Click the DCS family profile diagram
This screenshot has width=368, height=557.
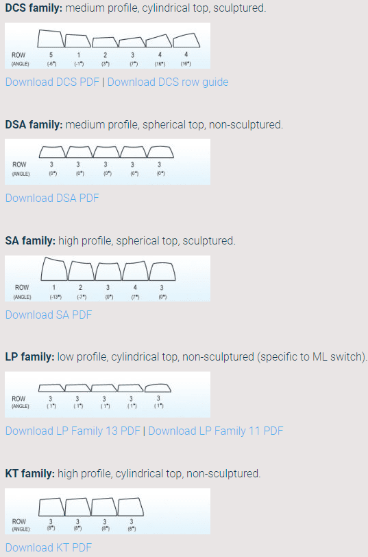(x=108, y=46)
